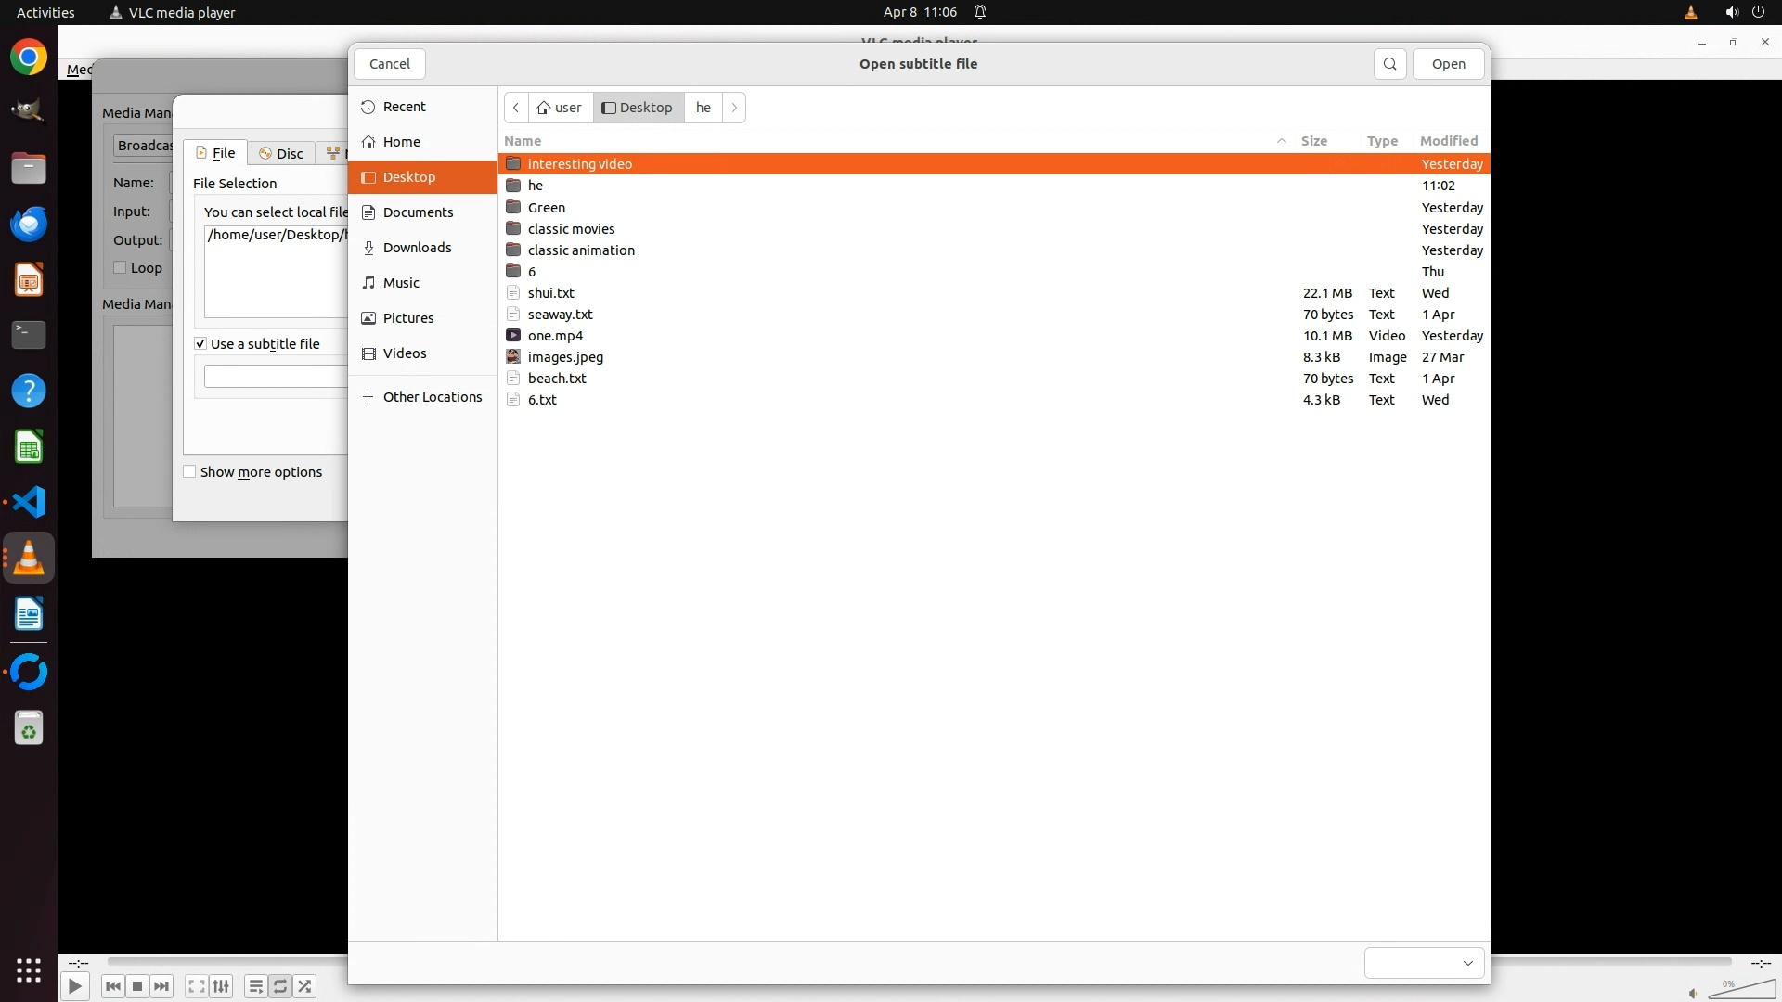This screenshot has width=1782, height=1002.
Task: Click path bar forward chevron
Action: tap(734, 108)
